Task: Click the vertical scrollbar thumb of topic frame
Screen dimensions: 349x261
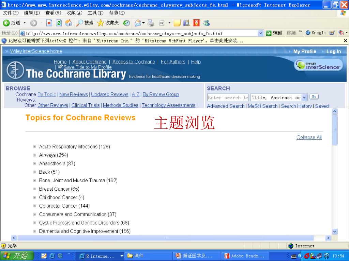Action: tap(335, 130)
